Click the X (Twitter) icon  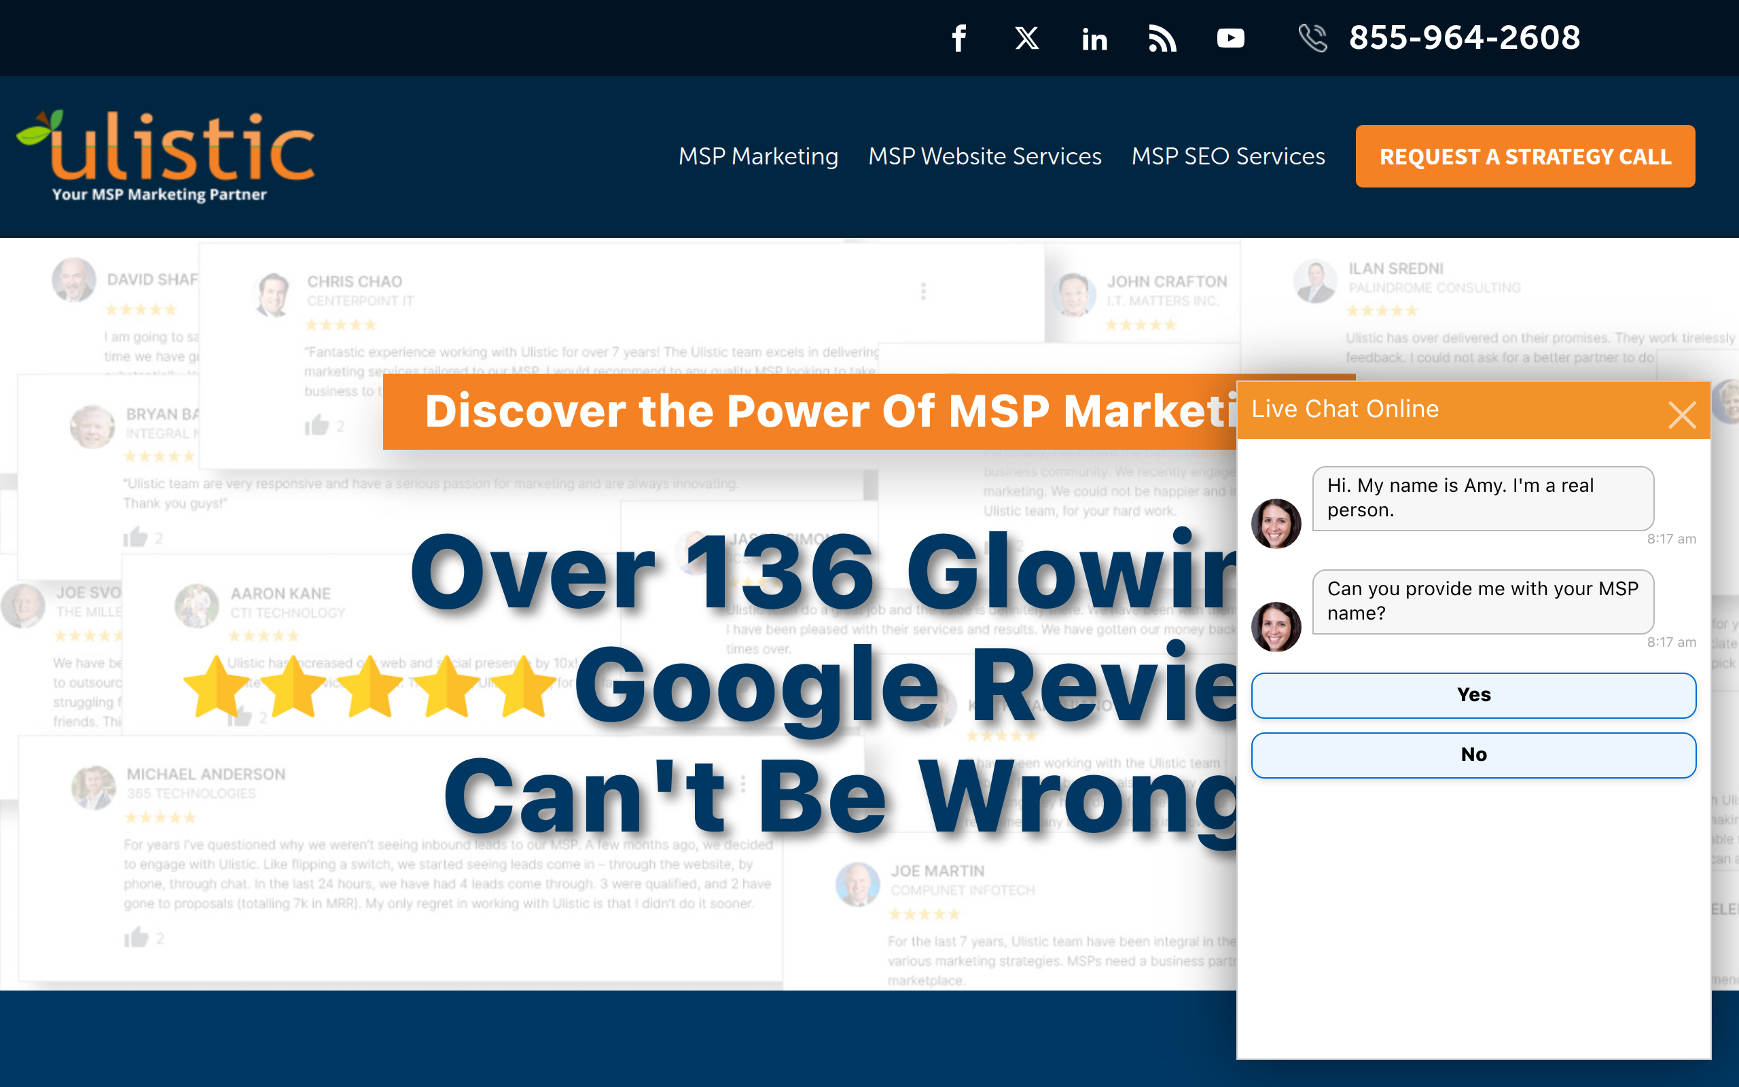[x=1027, y=38]
